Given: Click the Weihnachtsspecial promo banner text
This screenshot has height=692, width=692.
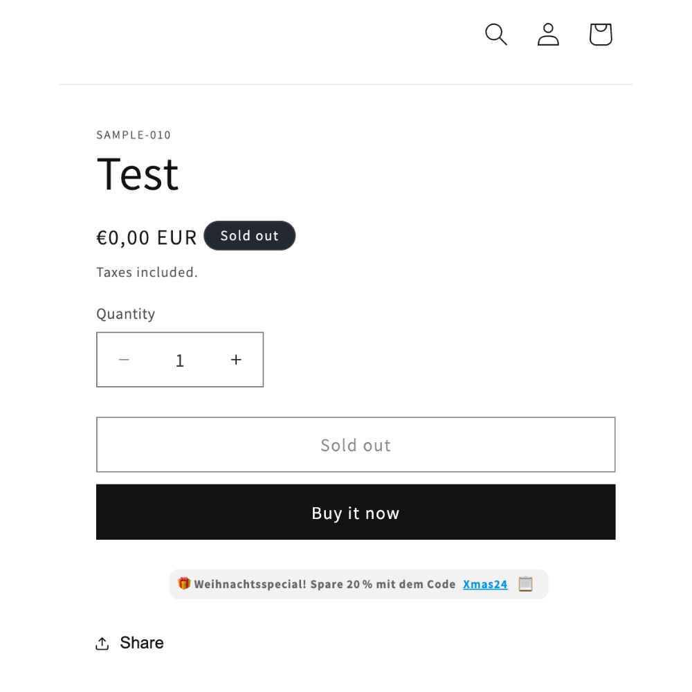Looking at the screenshot, I should pyautogui.click(x=325, y=584).
